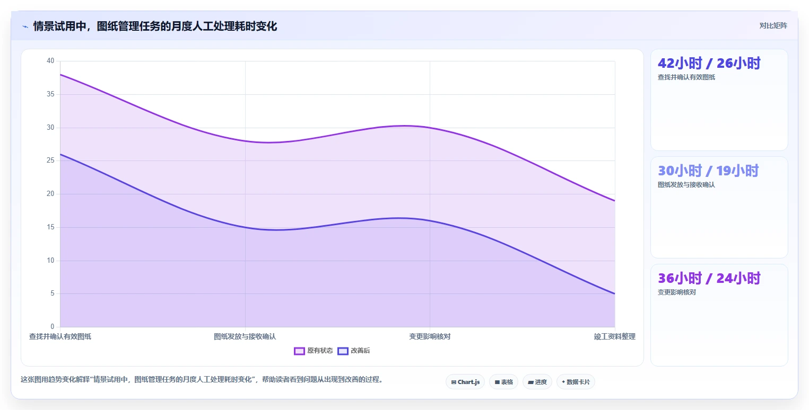Open the 36小时 / 24小时 card
The image size is (809, 410).
719,315
